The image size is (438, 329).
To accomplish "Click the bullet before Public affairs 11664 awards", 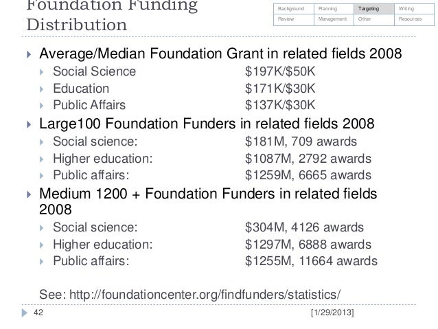I will tap(42, 262).
